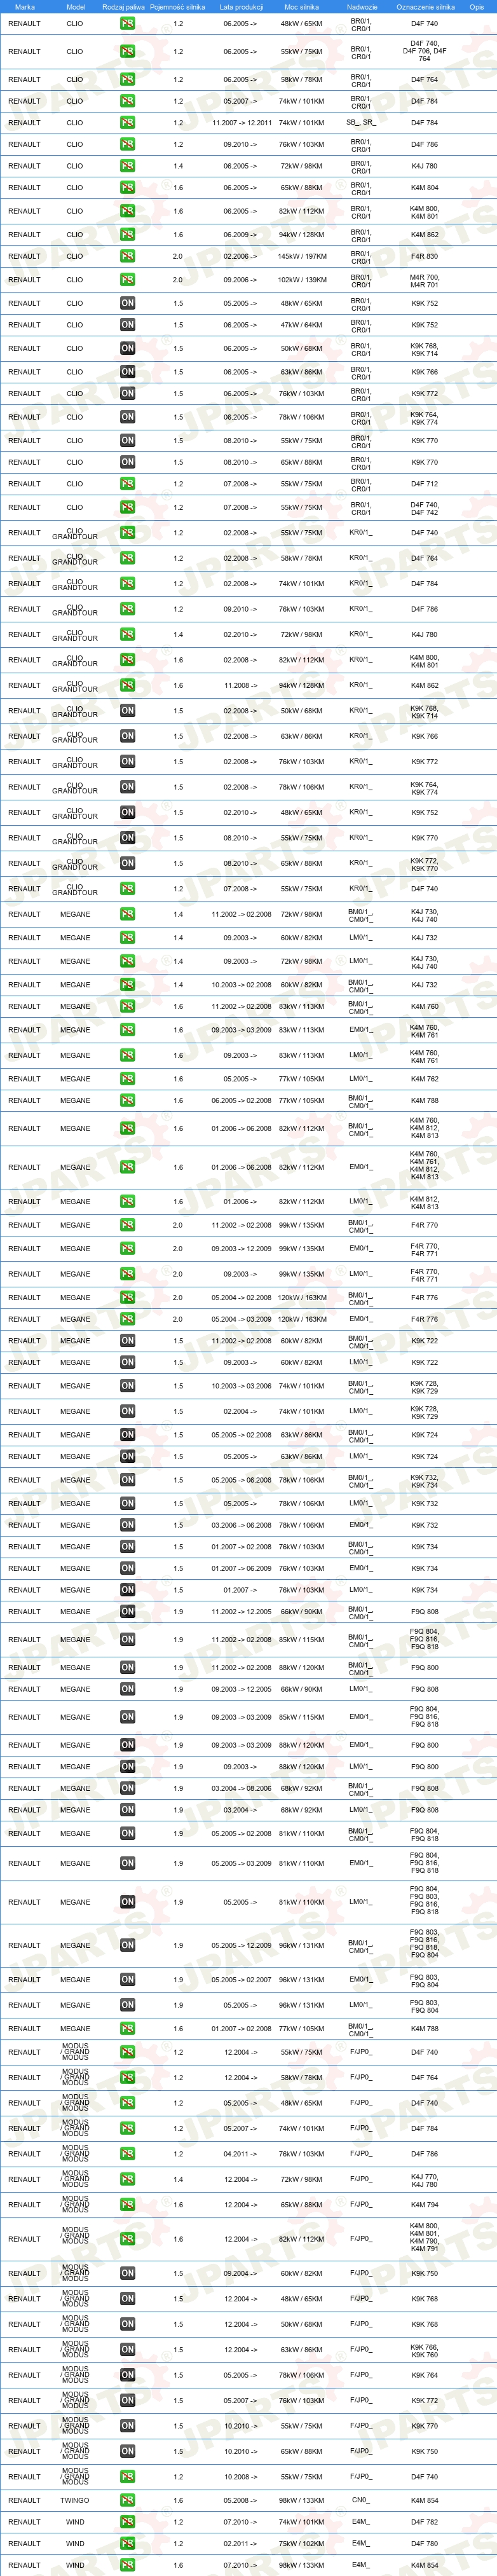Click the Model column header
This screenshot has width=497, height=2576.
click(75, 7)
